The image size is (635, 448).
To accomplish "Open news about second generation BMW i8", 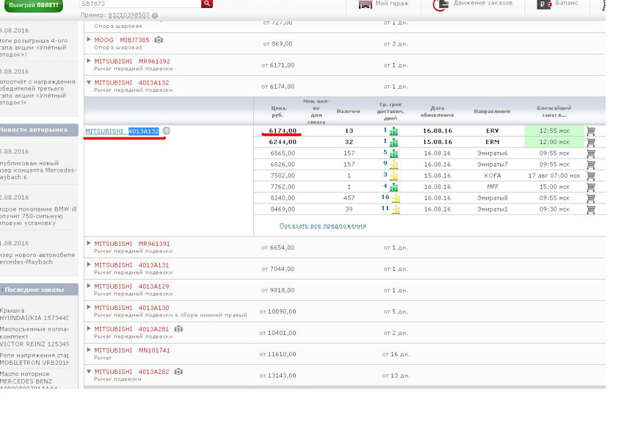I will [x=38, y=216].
